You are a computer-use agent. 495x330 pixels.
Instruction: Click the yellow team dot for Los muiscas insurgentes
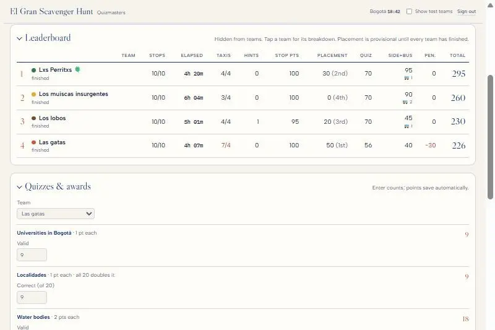click(34, 94)
